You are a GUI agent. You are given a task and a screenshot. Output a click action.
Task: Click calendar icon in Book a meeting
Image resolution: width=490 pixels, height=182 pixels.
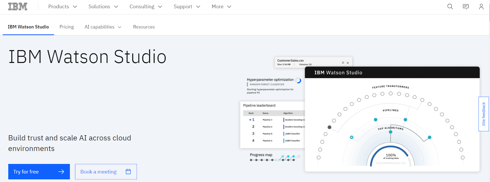tap(128, 172)
